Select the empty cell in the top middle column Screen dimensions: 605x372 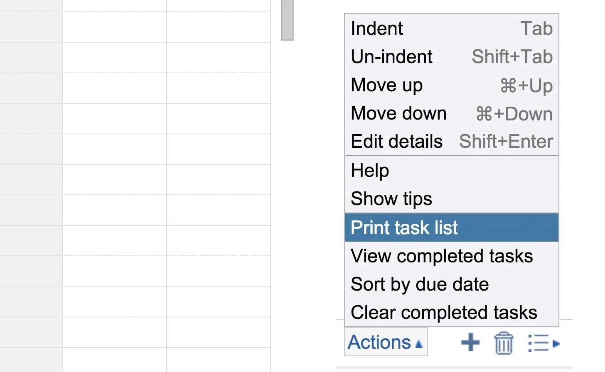pos(115,21)
